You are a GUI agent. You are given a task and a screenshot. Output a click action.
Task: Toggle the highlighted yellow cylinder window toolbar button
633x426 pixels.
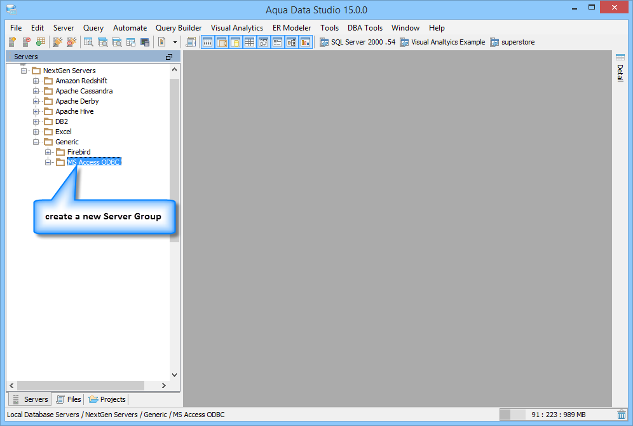[236, 42]
